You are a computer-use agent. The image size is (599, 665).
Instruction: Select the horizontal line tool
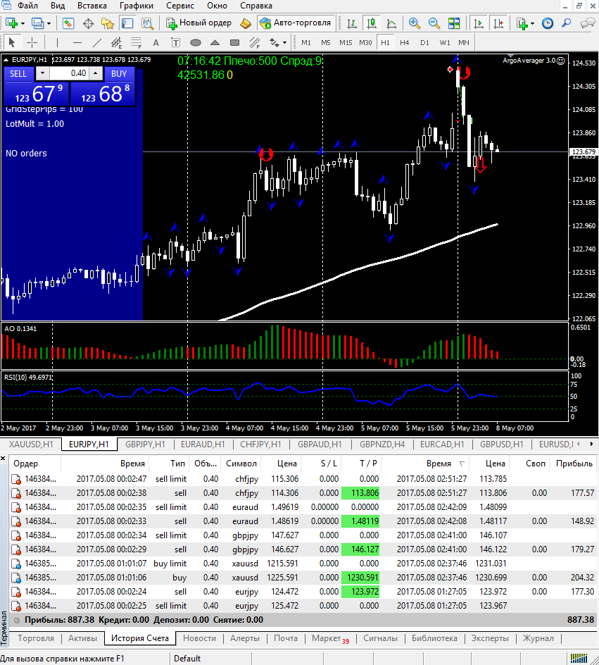pyautogui.click(x=77, y=42)
